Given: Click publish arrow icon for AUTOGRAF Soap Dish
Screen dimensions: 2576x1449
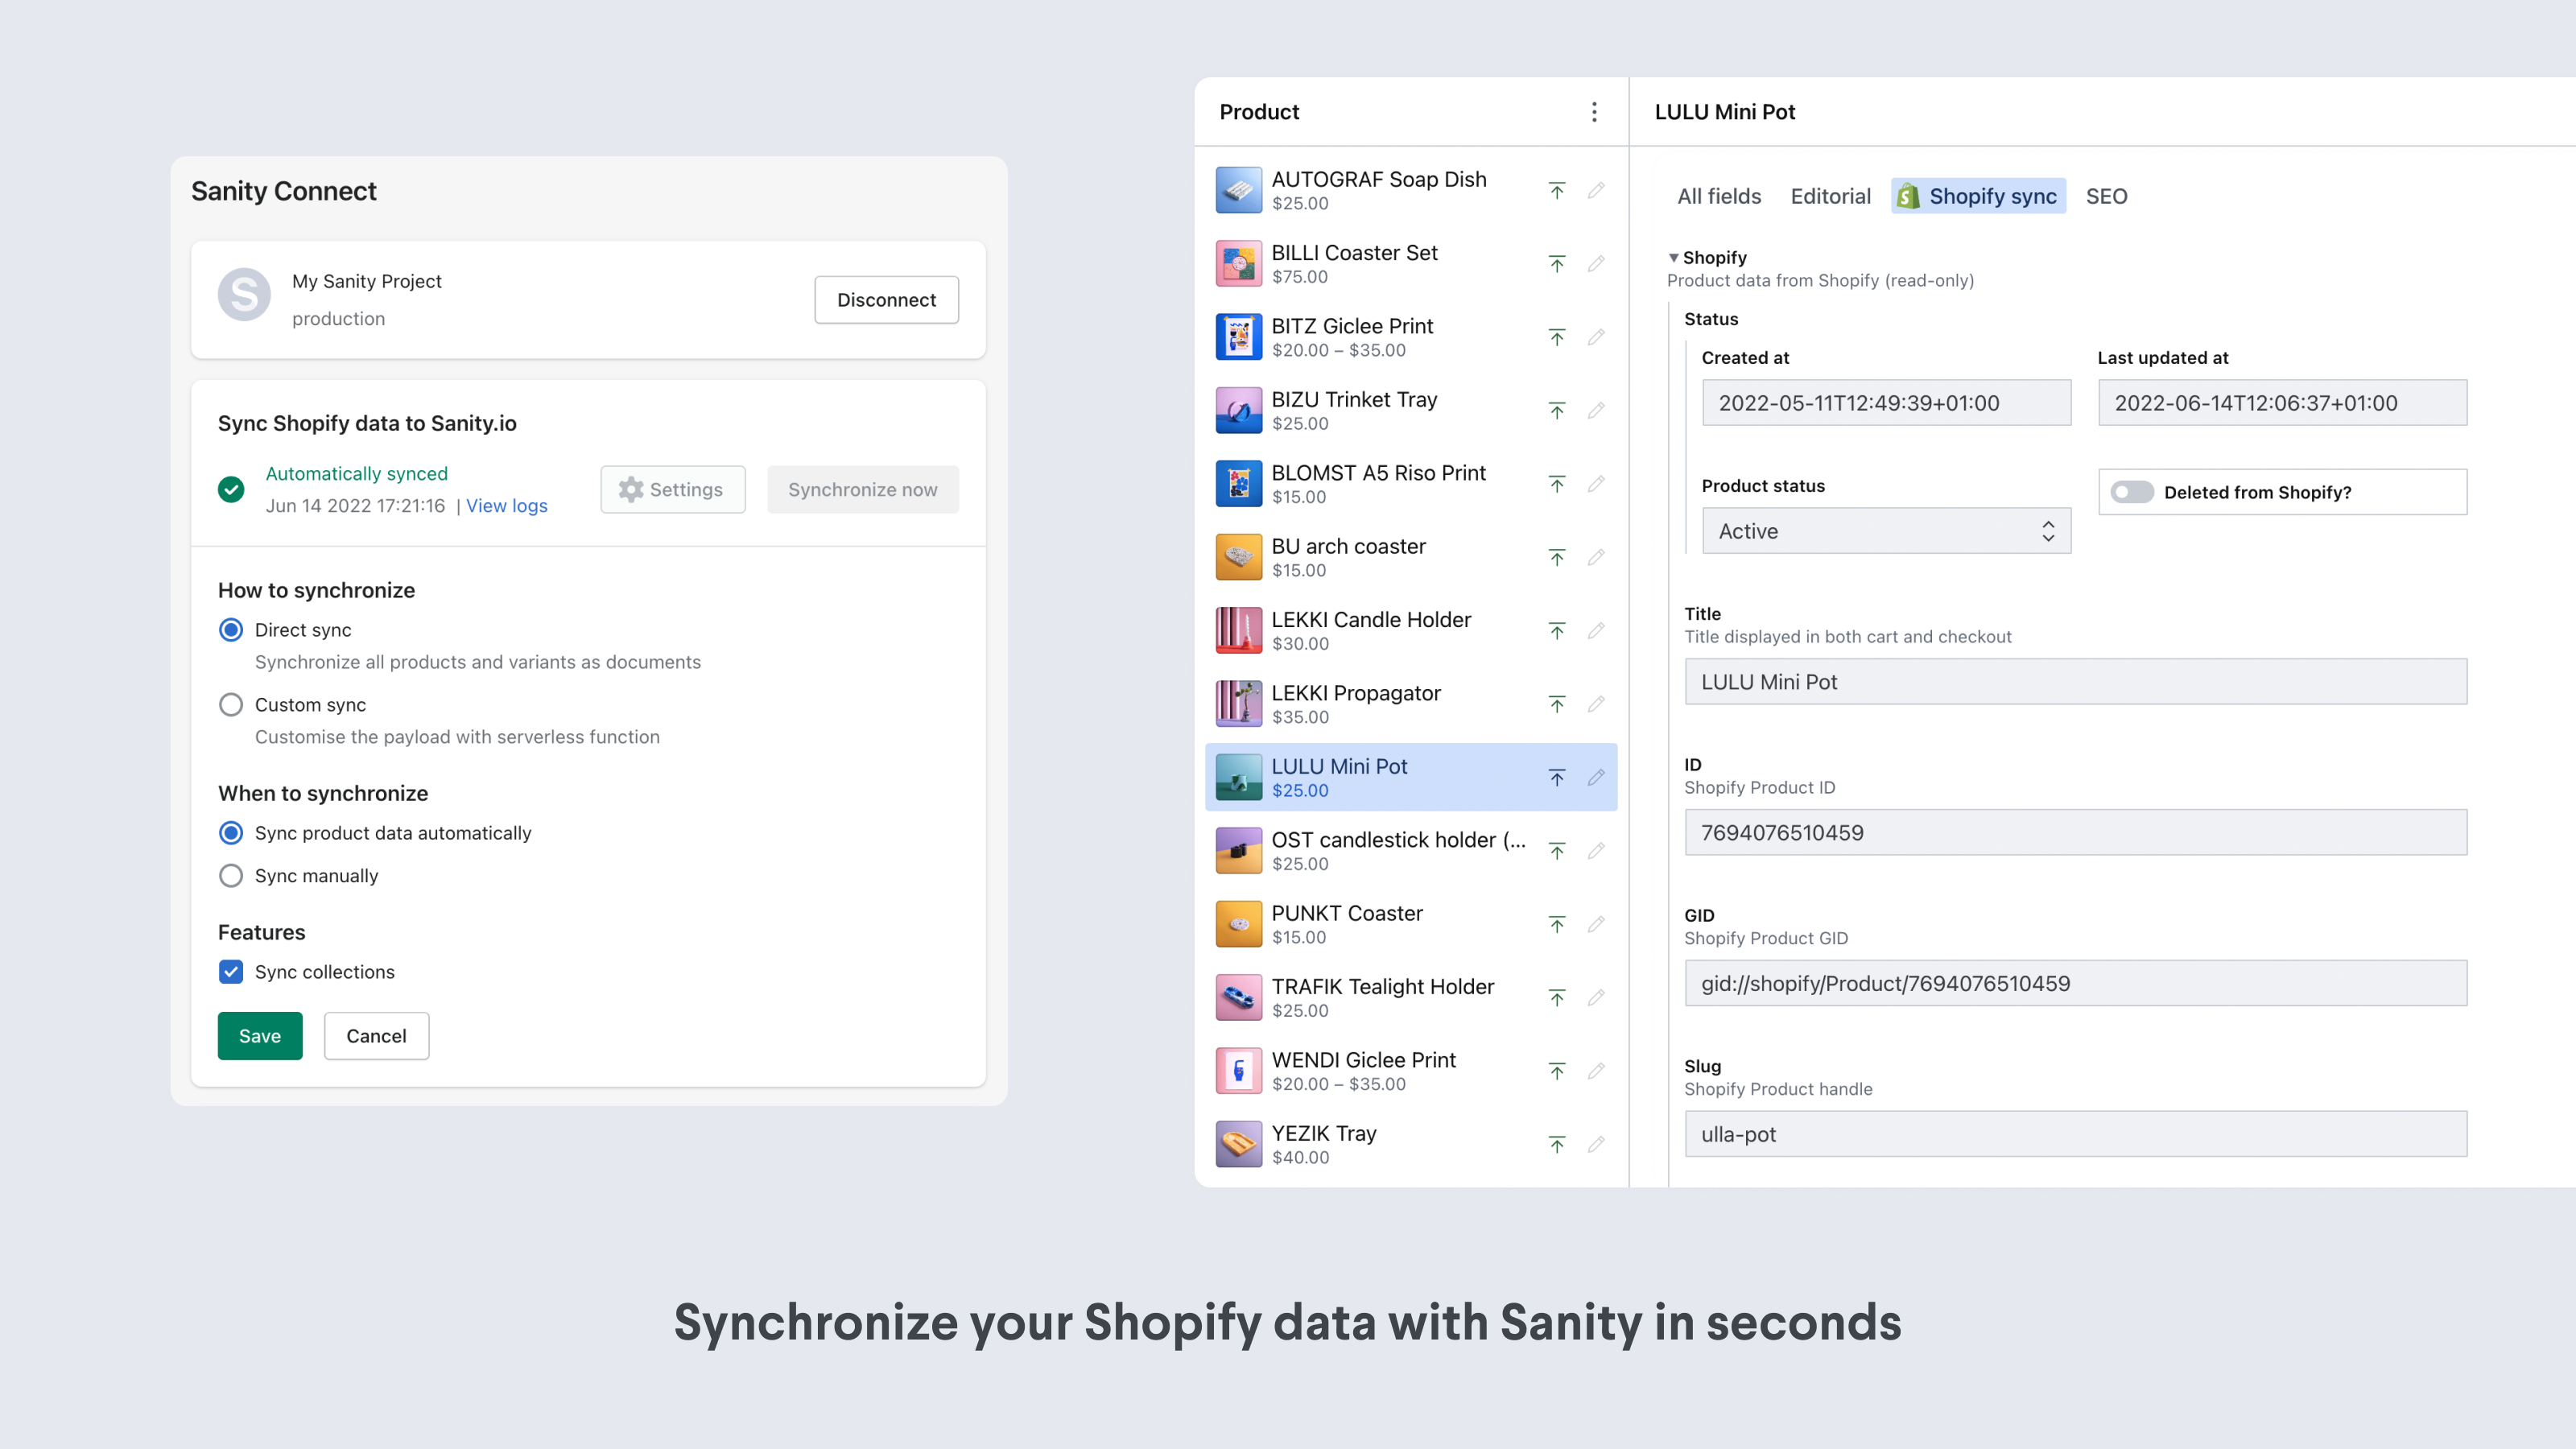Looking at the screenshot, I should [x=1557, y=190].
